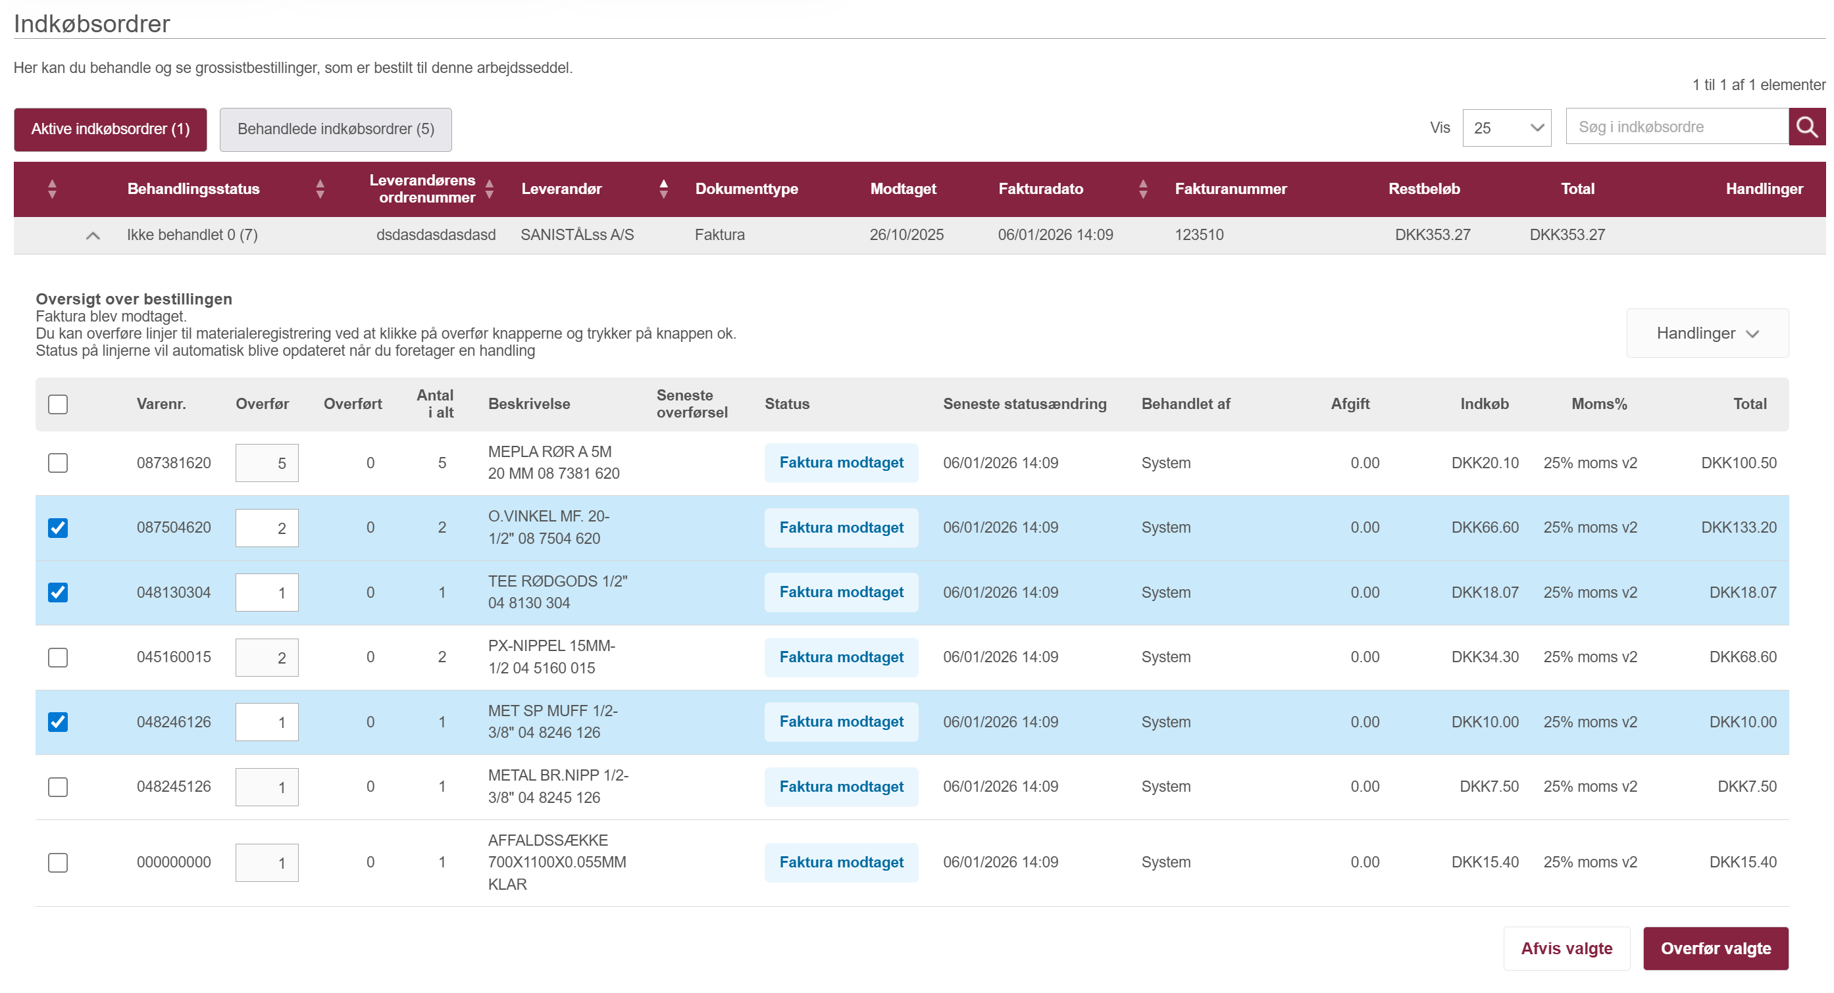Uncheck the MET SP MUFF line

click(x=58, y=722)
